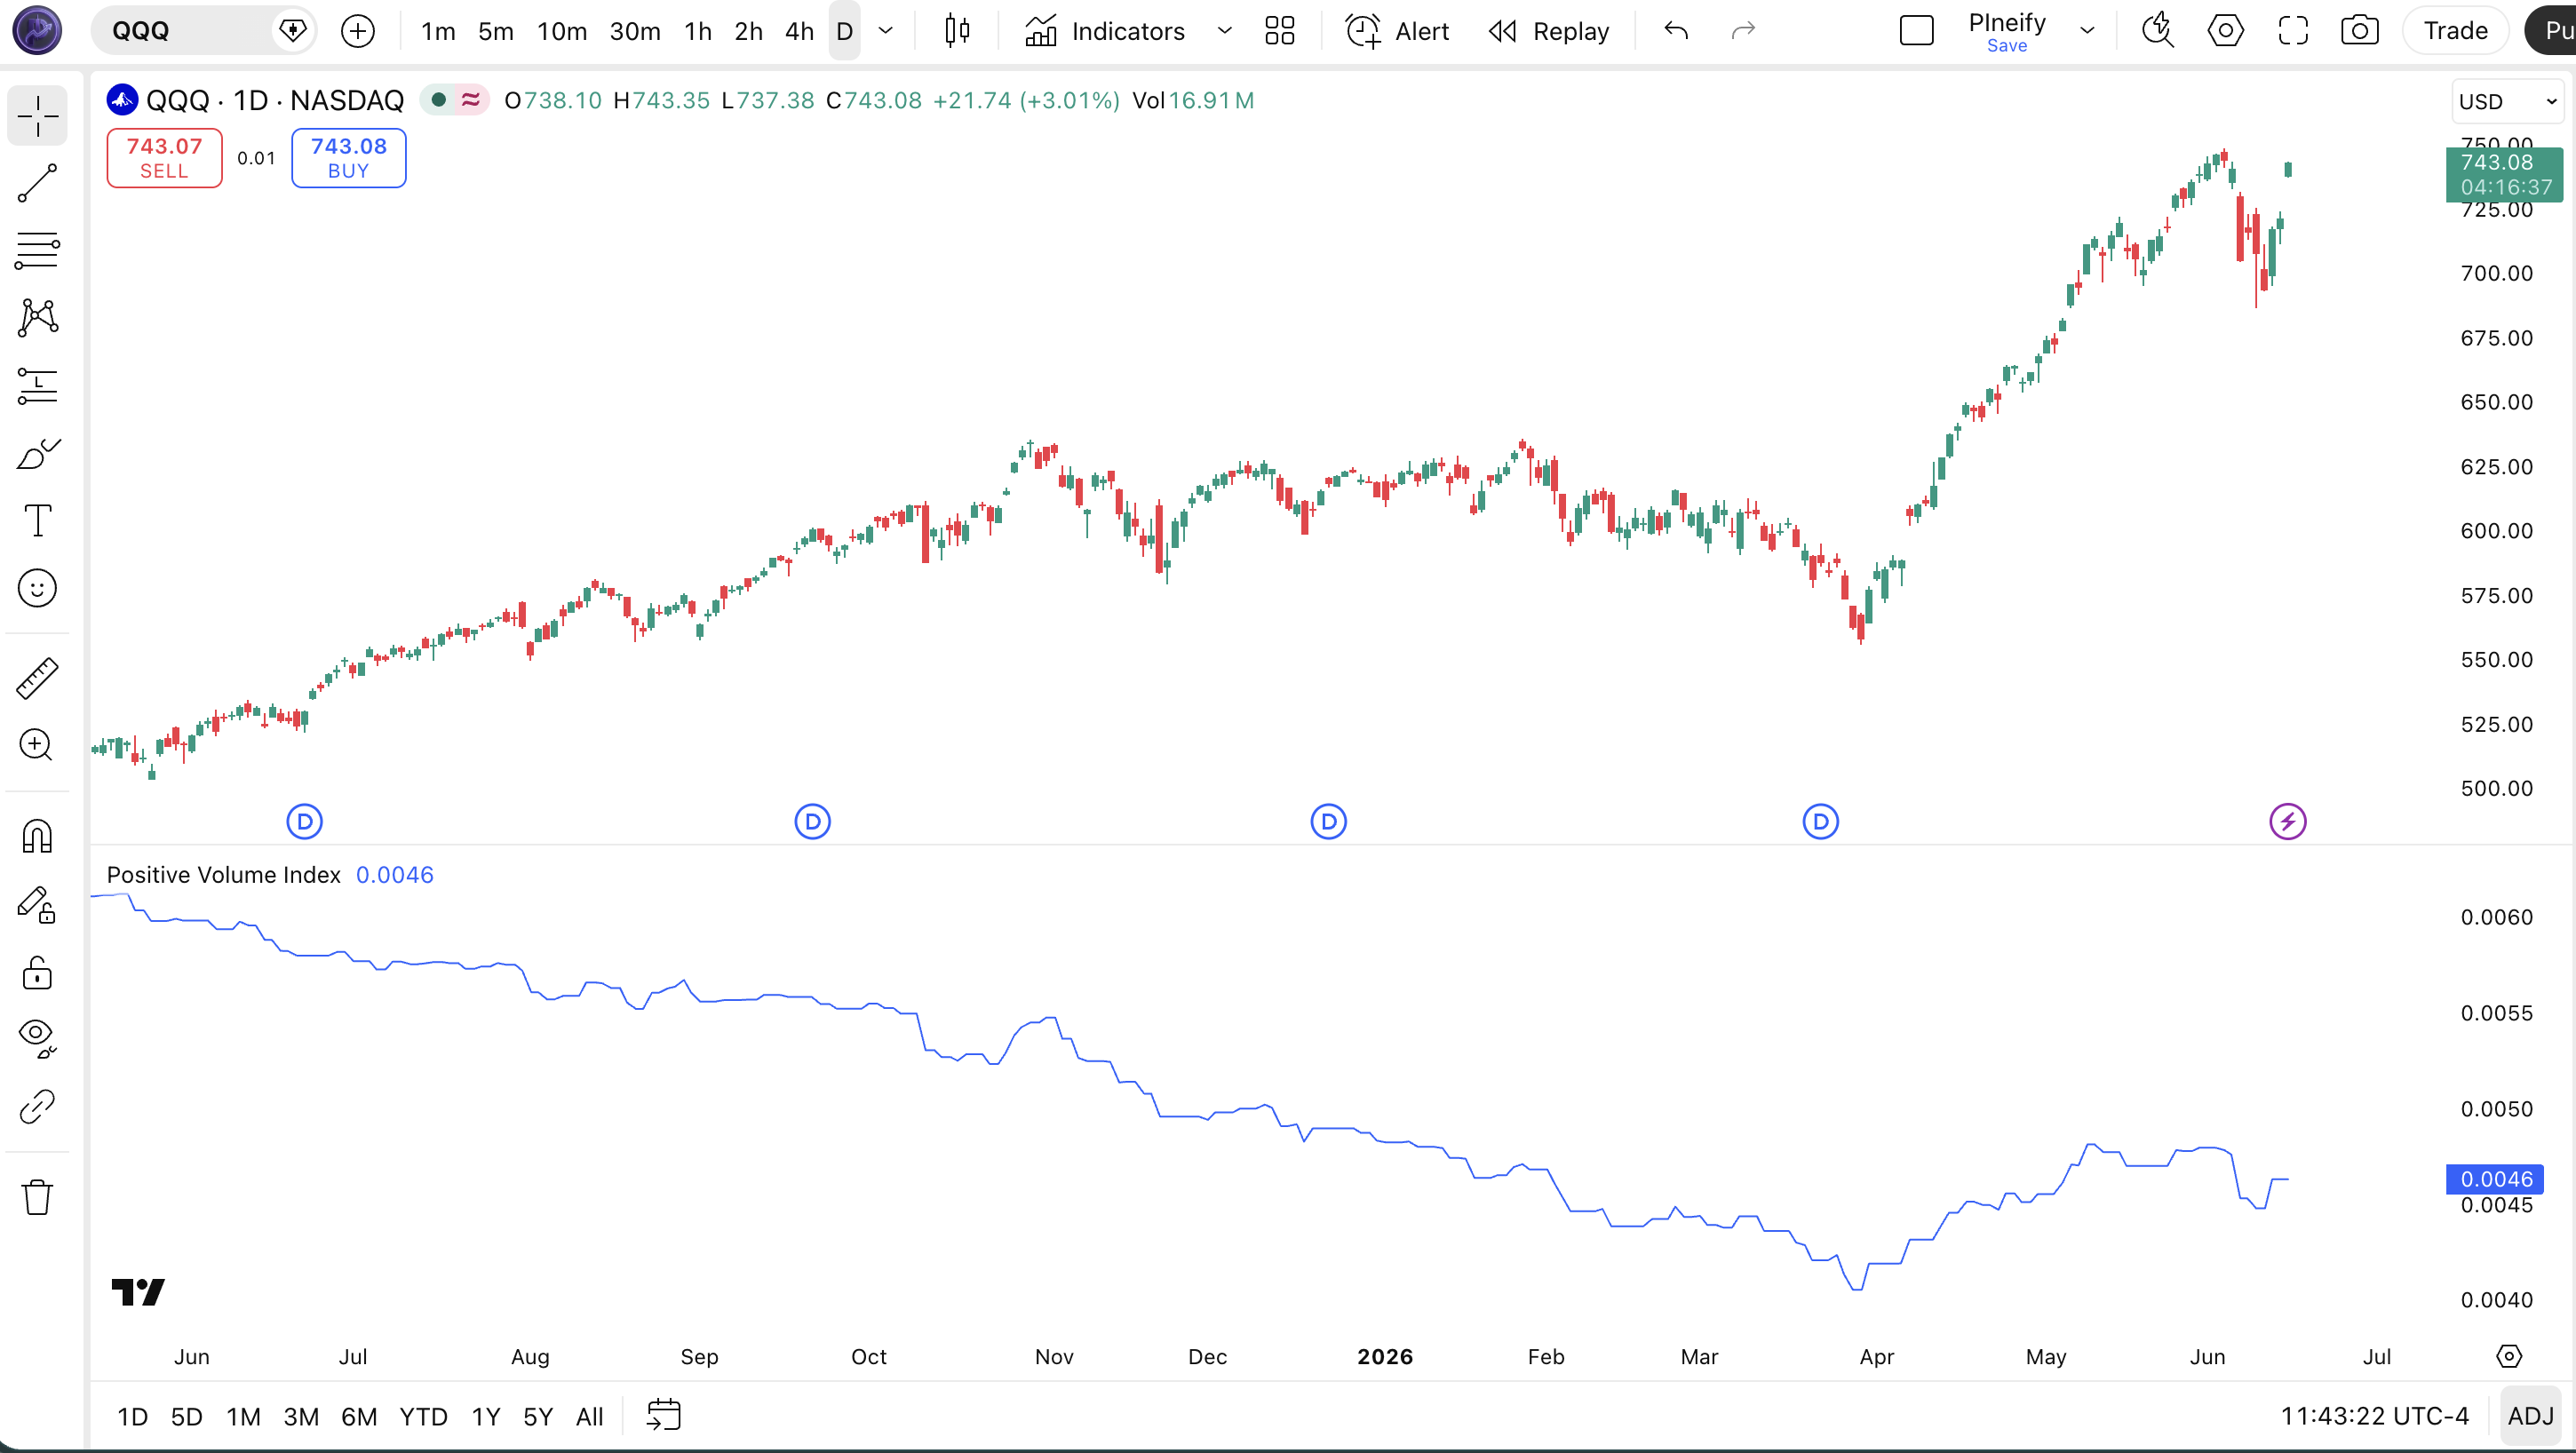Activate the zoom in tool

pyautogui.click(x=37, y=745)
